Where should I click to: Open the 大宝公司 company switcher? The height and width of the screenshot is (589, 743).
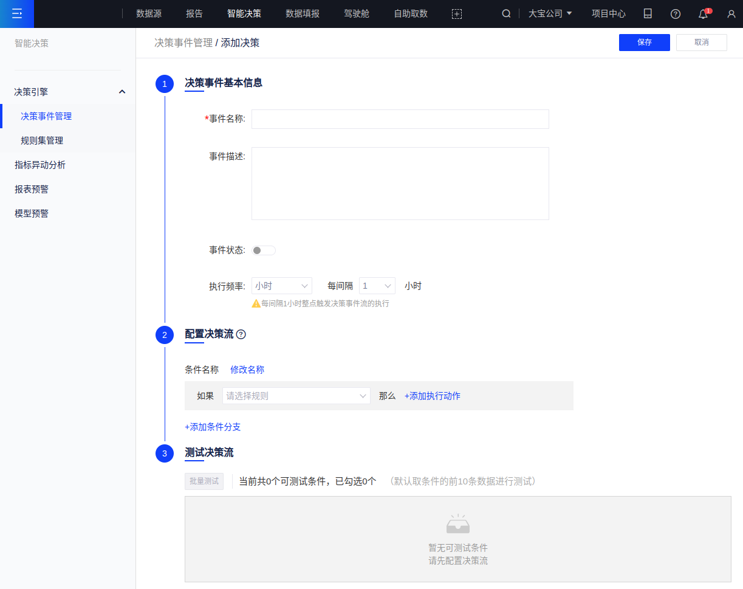550,13
